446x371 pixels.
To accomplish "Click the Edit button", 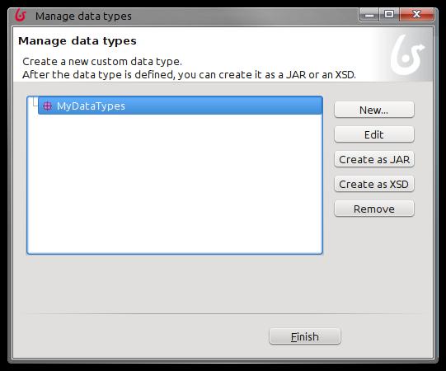I will point(374,134).
